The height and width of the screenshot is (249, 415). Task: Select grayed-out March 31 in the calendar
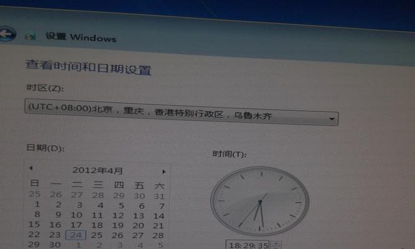159,197
